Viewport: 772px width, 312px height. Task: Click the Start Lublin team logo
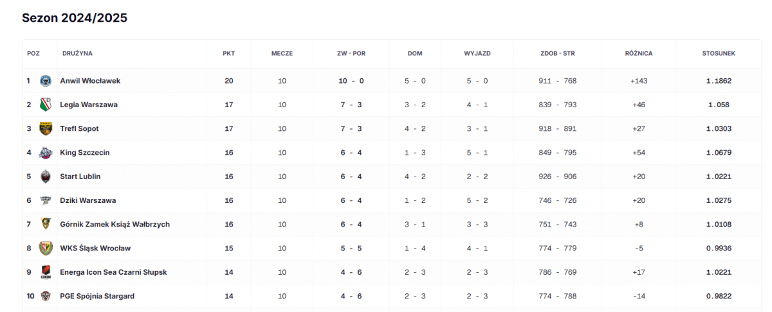click(x=46, y=177)
